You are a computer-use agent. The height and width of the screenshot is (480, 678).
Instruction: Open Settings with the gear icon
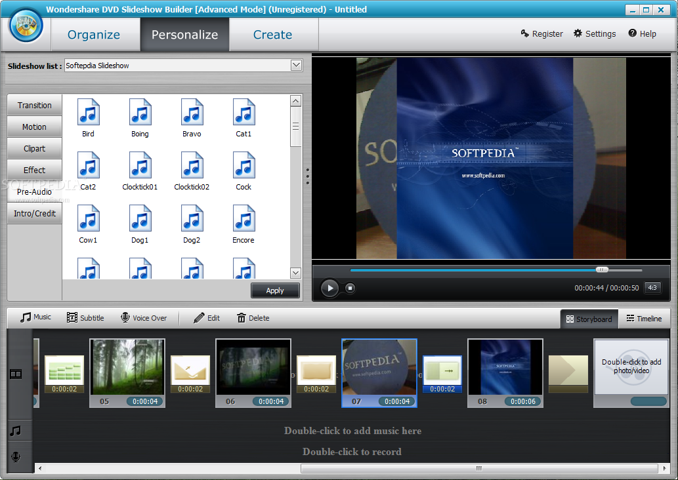(595, 33)
